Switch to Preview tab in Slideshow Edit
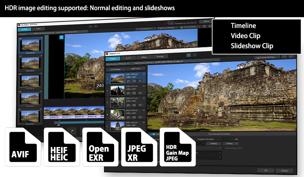The width and height of the screenshot is (304, 177). tap(160, 57)
